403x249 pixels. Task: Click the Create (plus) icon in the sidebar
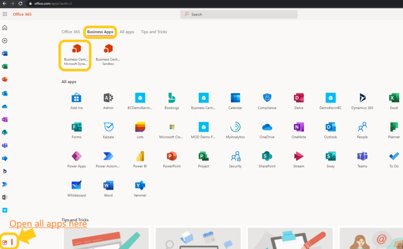coord(4,40)
